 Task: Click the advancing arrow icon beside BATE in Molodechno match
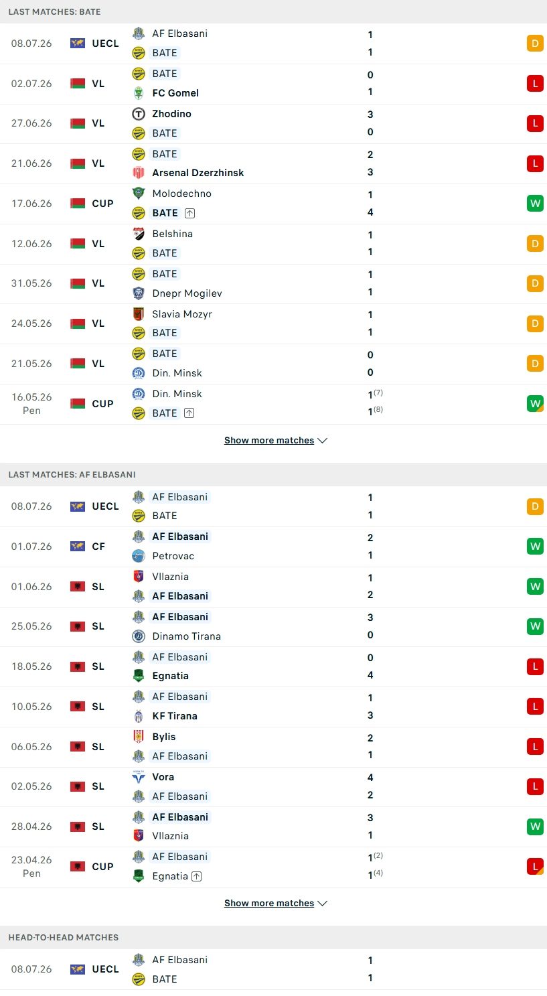189,213
